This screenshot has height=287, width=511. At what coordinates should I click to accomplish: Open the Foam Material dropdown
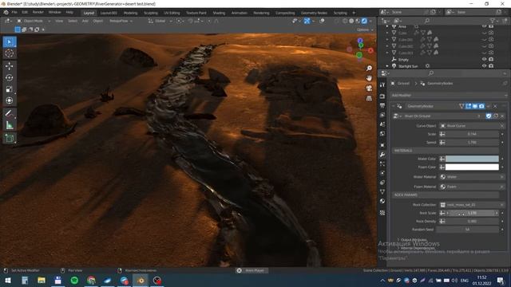click(472, 187)
